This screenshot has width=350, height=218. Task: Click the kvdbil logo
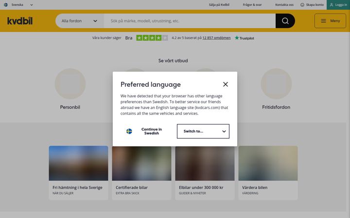point(20,21)
